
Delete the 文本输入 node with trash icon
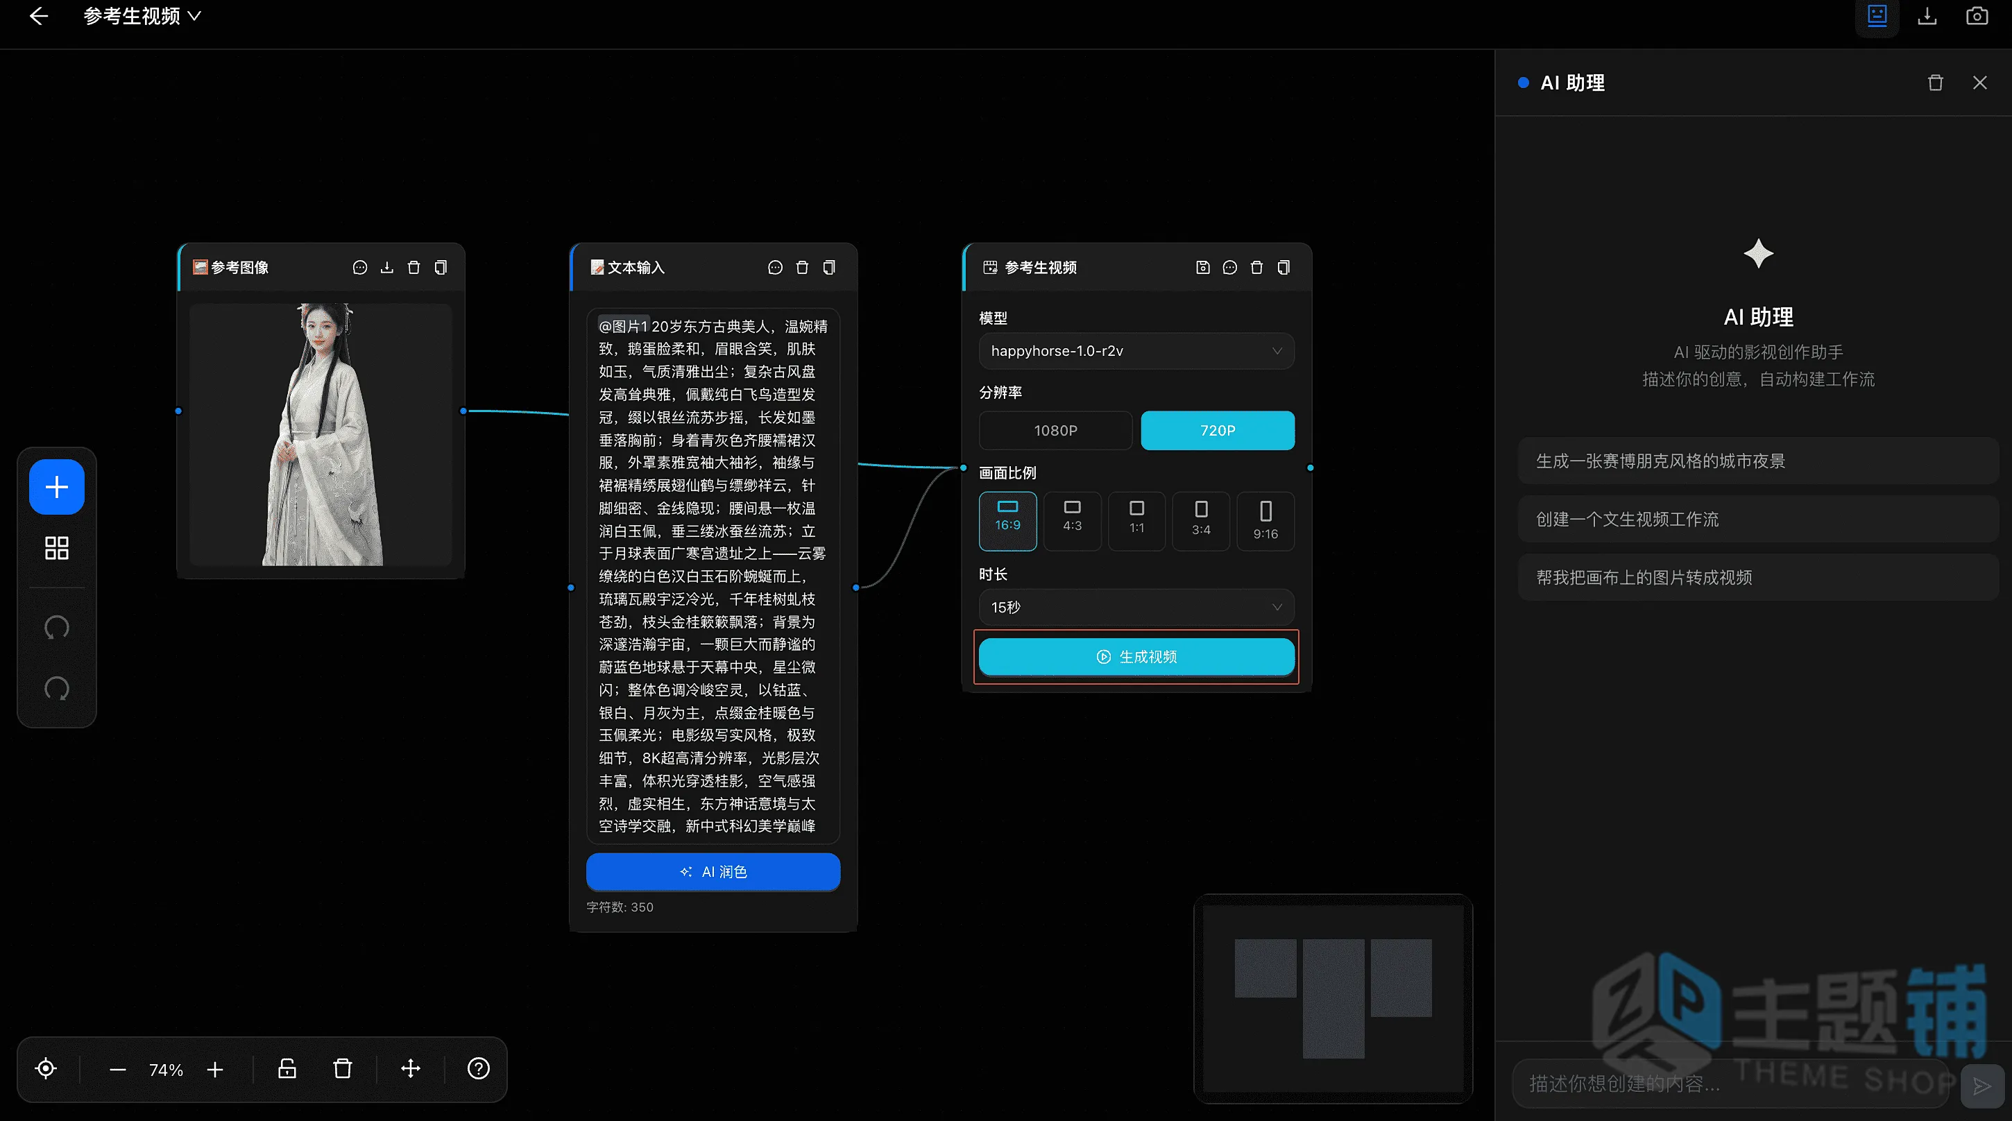[x=802, y=268]
